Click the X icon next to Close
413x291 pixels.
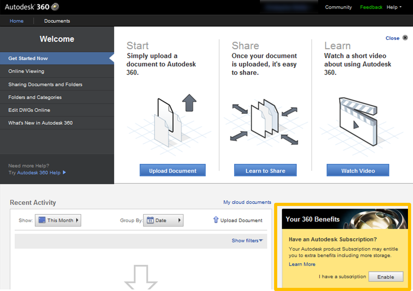(x=405, y=38)
